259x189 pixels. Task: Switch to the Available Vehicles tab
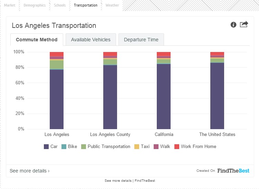click(x=91, y=40)
